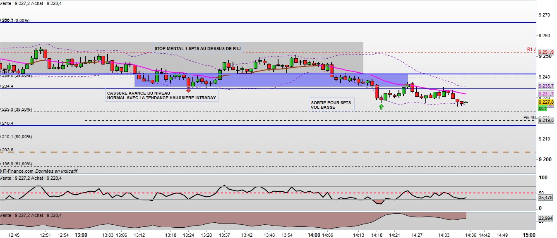Click the 14:18 label on time axis
This screenshot has width=557, height=238.
click(x=377, y=235)
